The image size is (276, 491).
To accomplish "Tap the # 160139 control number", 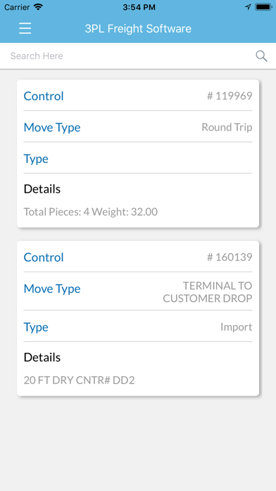I will [x=230, y=257].
